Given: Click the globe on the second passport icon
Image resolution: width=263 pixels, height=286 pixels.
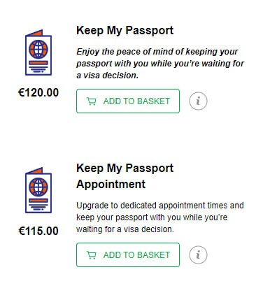Looking at the screenshot, I should (38, 187).
